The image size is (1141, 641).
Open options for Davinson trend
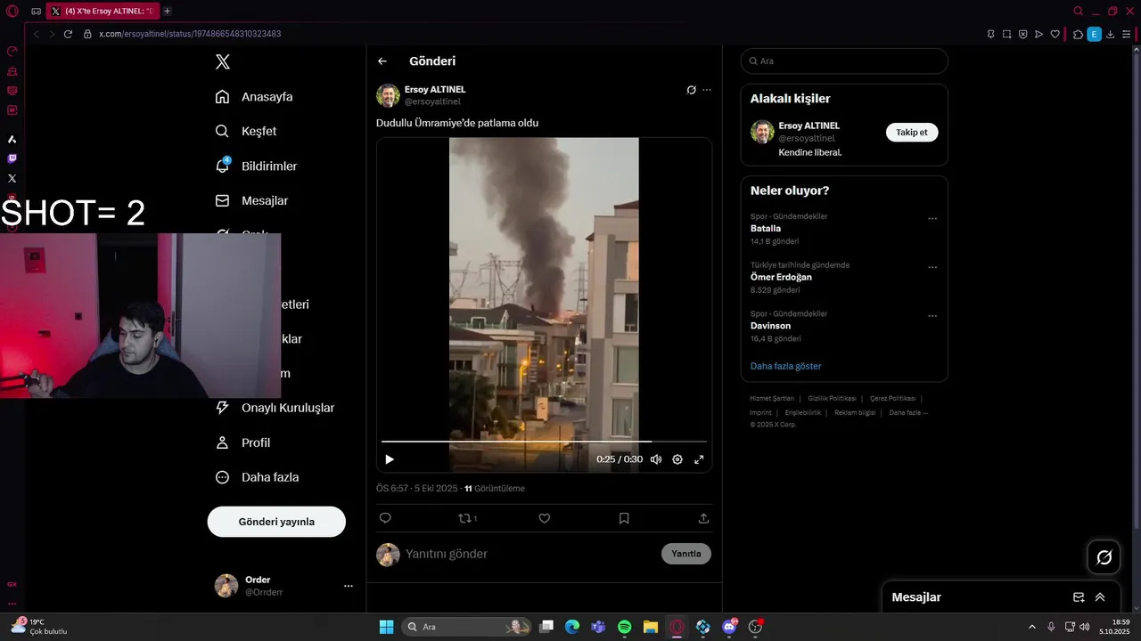point(932,315)
